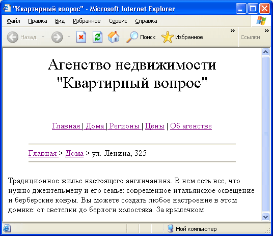273x236 pixels.
Task: Expand the Ссылки links bar chevron
Action: (x=267, y=31)
